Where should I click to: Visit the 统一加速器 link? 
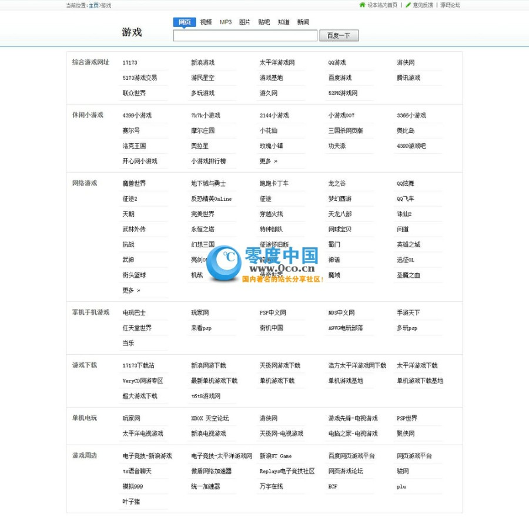tap(206, 486)
